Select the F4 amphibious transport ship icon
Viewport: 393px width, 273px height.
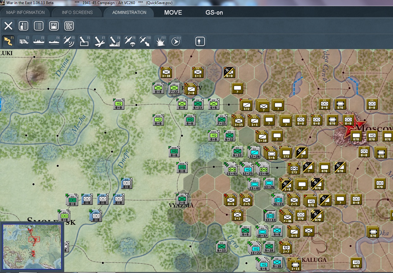[54, 41]
